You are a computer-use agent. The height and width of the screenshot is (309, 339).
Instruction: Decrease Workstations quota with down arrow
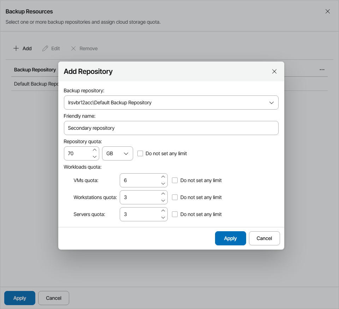tap(163, 200)
